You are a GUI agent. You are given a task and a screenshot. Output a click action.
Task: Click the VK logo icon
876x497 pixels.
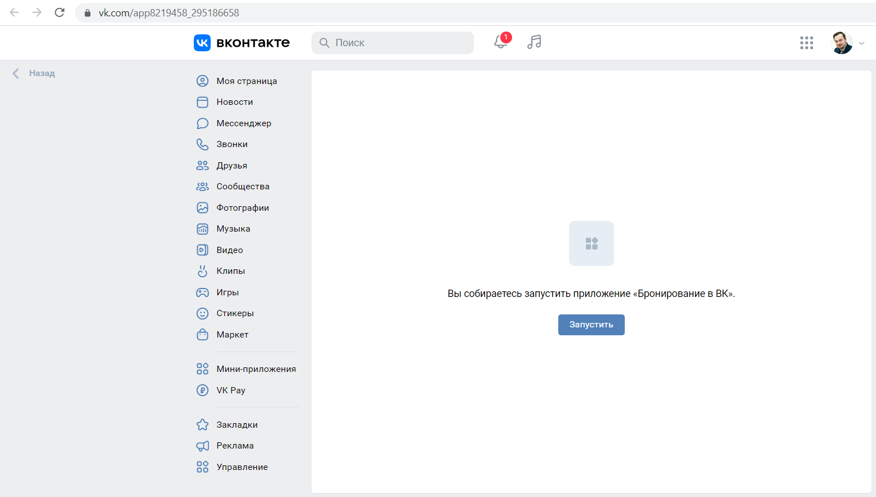coord(202,43)
